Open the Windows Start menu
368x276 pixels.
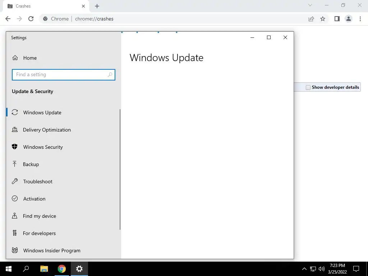tap(9, 269)
